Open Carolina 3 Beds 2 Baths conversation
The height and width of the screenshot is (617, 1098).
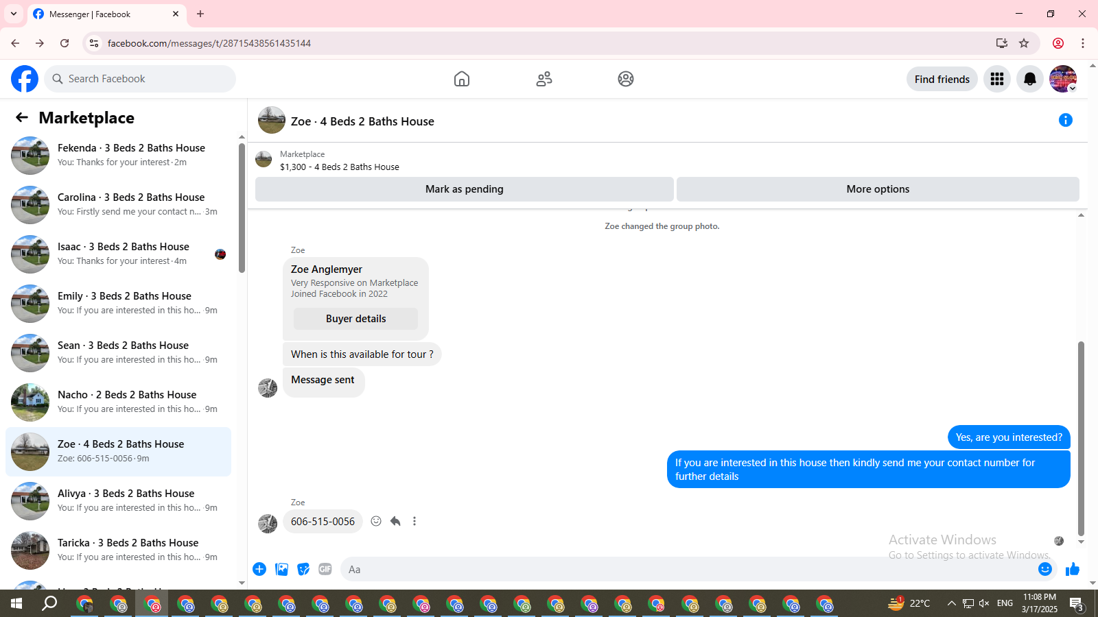coord(118,205)
